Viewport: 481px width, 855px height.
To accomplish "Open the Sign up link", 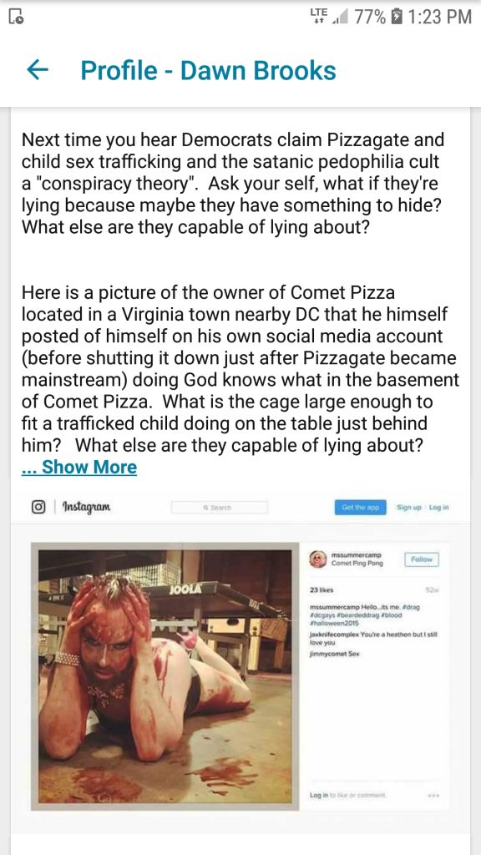I will [409, 507].
